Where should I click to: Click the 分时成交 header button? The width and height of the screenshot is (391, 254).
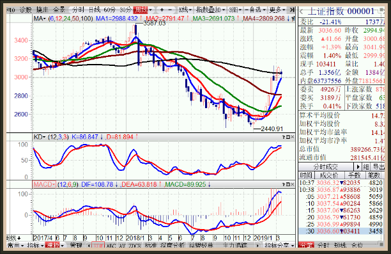(x=326, y=166)
